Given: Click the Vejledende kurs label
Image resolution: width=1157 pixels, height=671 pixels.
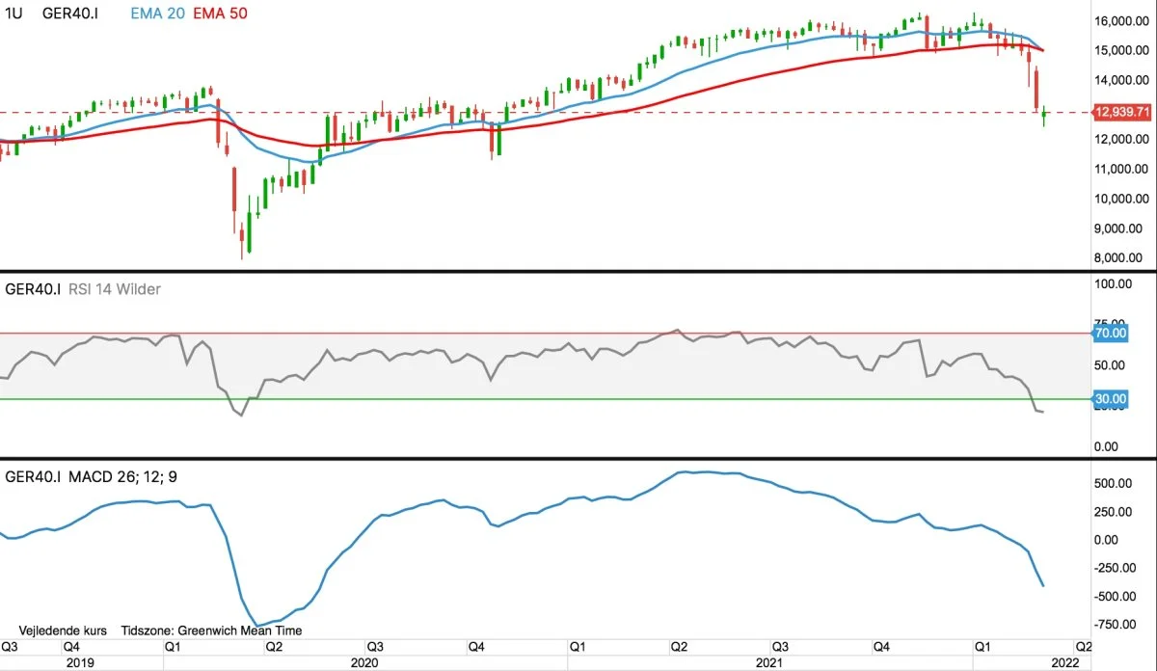Looking at the screenshot, I should pyautogui.click(x=63, y=631).
